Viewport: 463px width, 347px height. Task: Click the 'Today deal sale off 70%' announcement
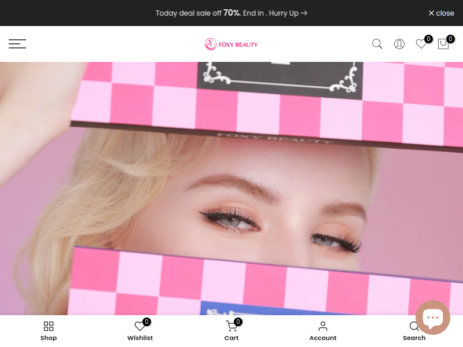tap(197, 13)
